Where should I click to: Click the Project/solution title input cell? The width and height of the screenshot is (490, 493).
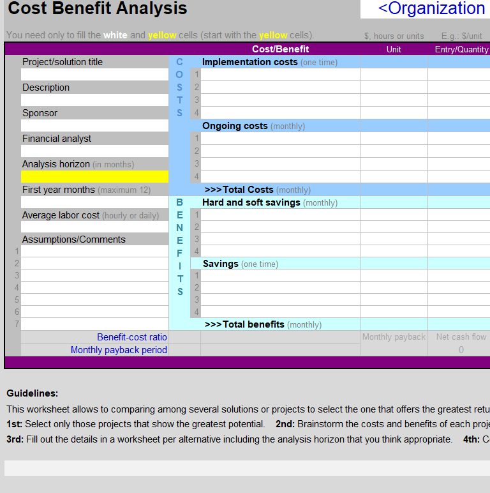pos(94,75)
